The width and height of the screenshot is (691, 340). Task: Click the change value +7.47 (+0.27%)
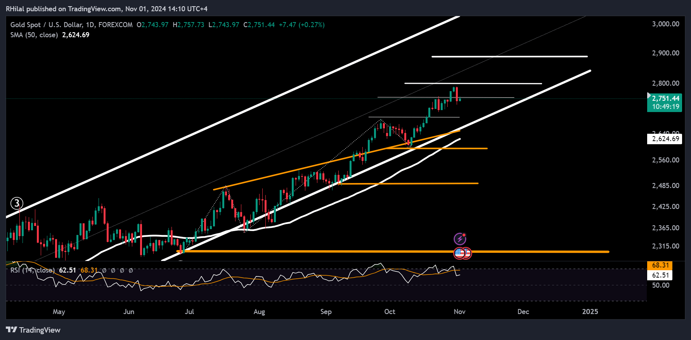click(302, 25)
